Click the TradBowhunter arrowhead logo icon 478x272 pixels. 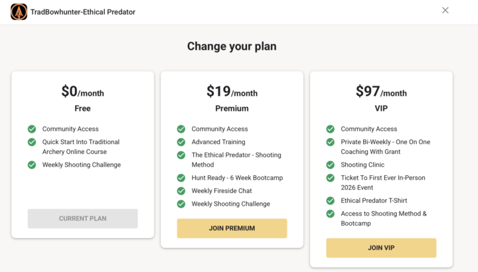click(19, 11)
